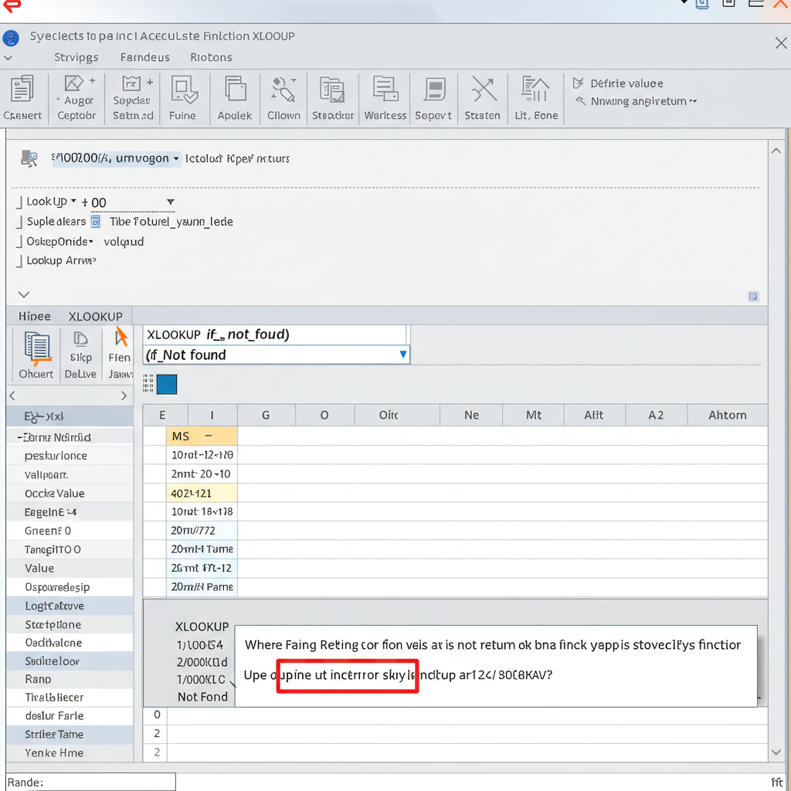The image size is (791, 791).
Task: Open the Farndeus tab
Action: pyautogui.click(x=144, y=57)
